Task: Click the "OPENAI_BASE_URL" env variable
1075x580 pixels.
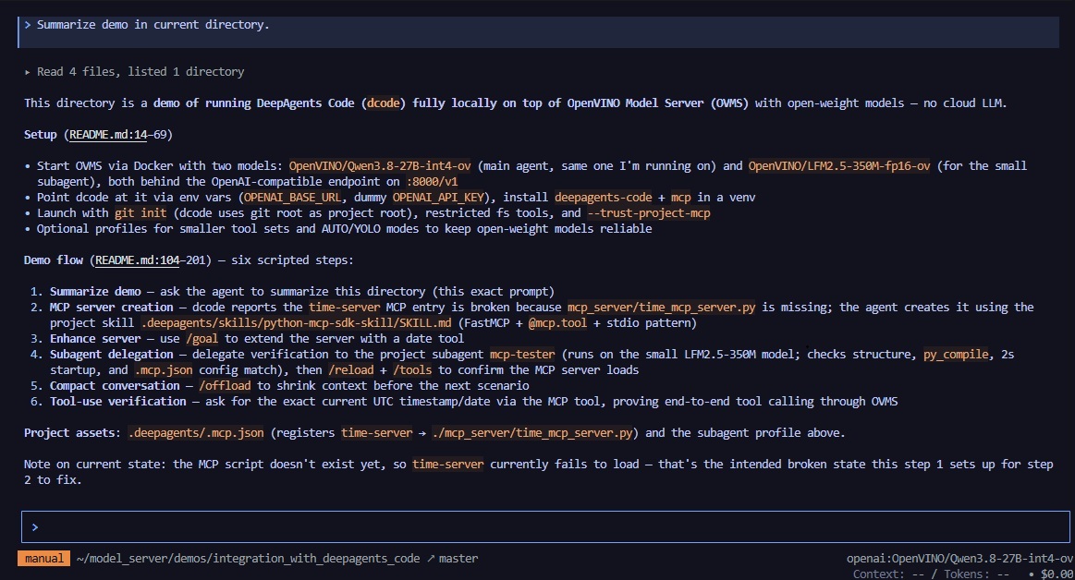Action: pos(292,198)
